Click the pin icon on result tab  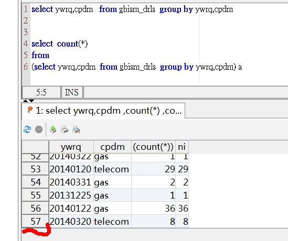tap(30, 110)
